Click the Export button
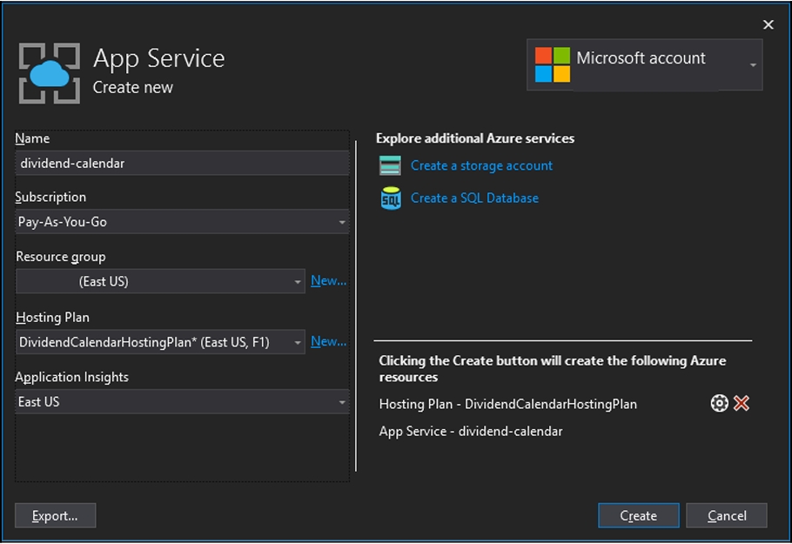Screen dimensions: 792x544 pos(55,515)
